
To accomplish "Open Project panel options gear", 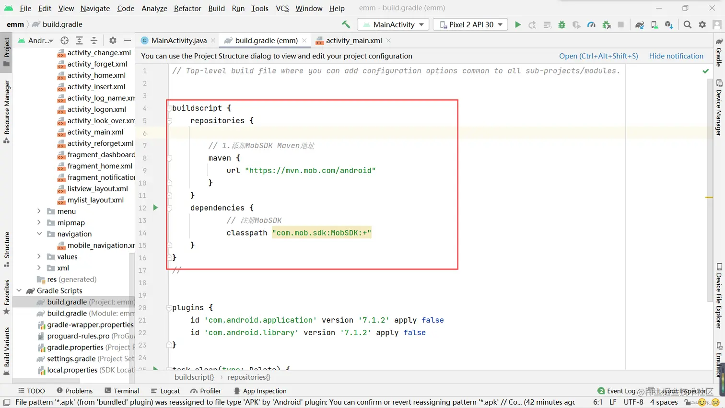I will point(113,41).
